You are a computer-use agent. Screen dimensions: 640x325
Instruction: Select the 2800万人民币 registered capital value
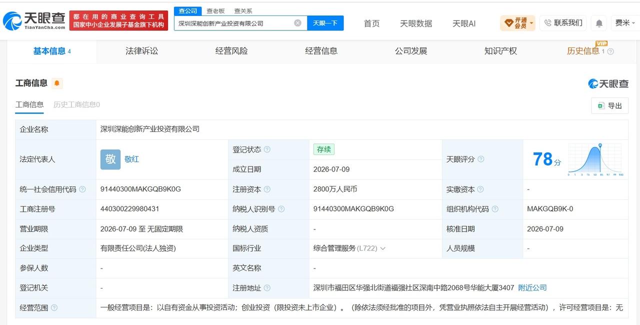[x=335, y=189]
